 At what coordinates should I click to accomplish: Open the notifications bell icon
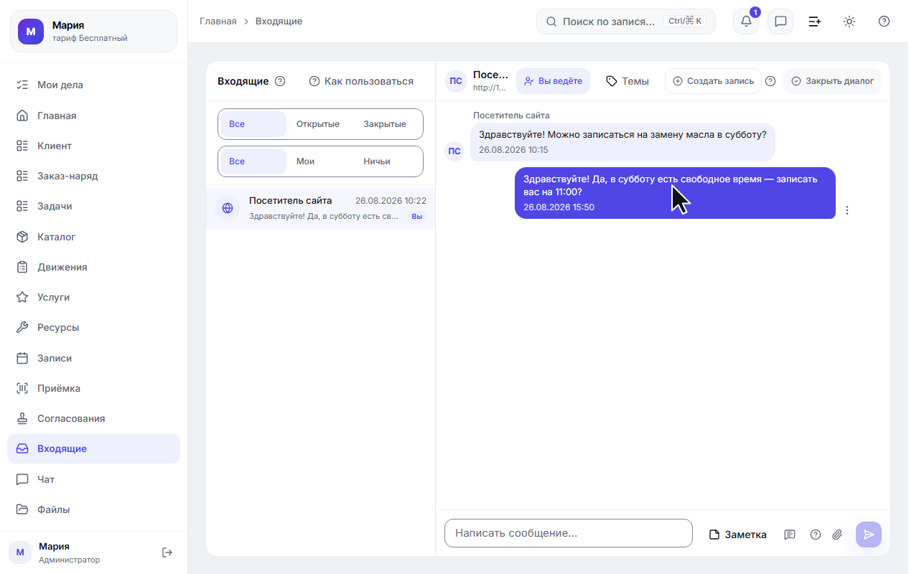click(746, 22)
